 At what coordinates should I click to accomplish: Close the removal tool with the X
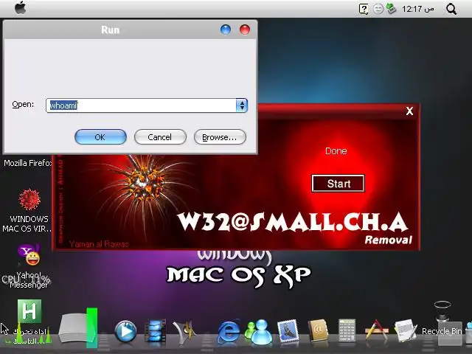[x=409, y=111]
